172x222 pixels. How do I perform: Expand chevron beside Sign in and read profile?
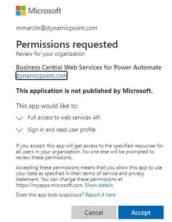coord(19,130)
